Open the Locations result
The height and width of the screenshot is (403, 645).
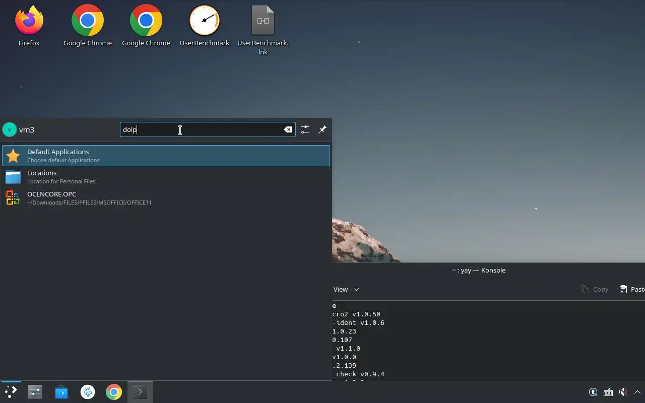tap(166, 177)
